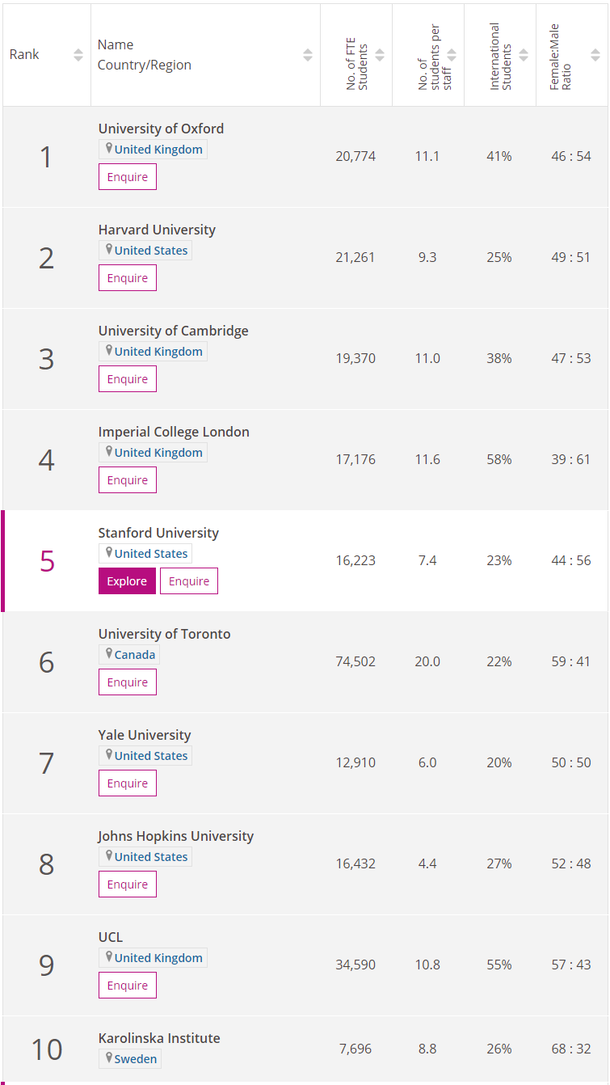Viewport: 610px width, 1085px height.
Task: Click United States tag under Yale
Action: [x=151, y=756]
